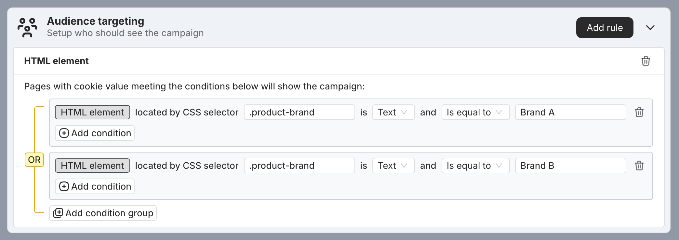Click Add condition group button
679x240 pixels.
point(103,213)
